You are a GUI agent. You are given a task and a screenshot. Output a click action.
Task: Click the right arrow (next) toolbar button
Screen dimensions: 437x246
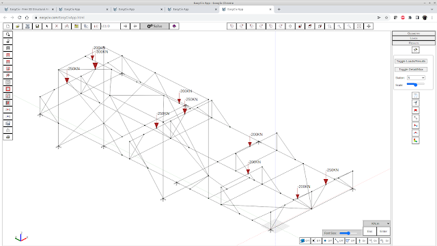tap(125, 26)
